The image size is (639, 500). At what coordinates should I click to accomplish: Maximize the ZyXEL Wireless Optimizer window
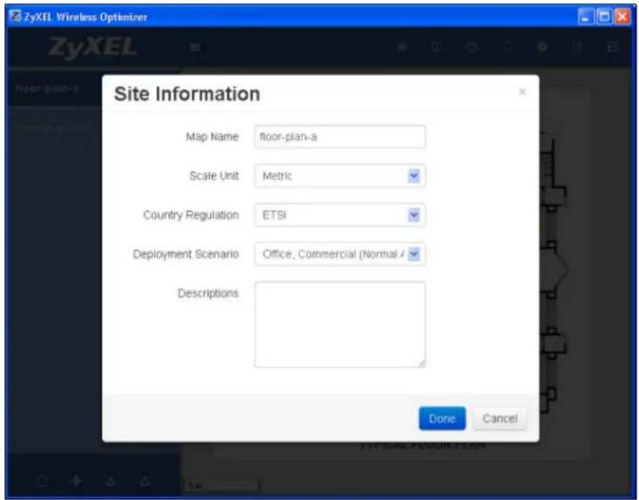604,17
